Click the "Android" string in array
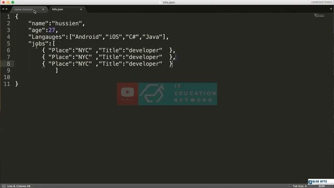The height and width of the screenshot is (188, 334). point(87,37)
